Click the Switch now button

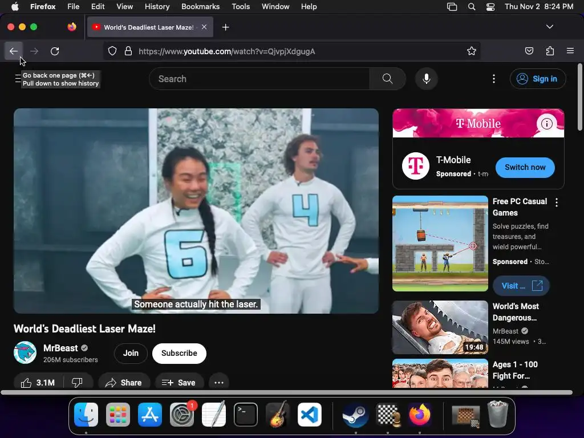coord(525,167)
